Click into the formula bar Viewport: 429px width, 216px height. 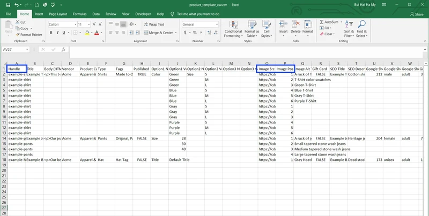246,52
